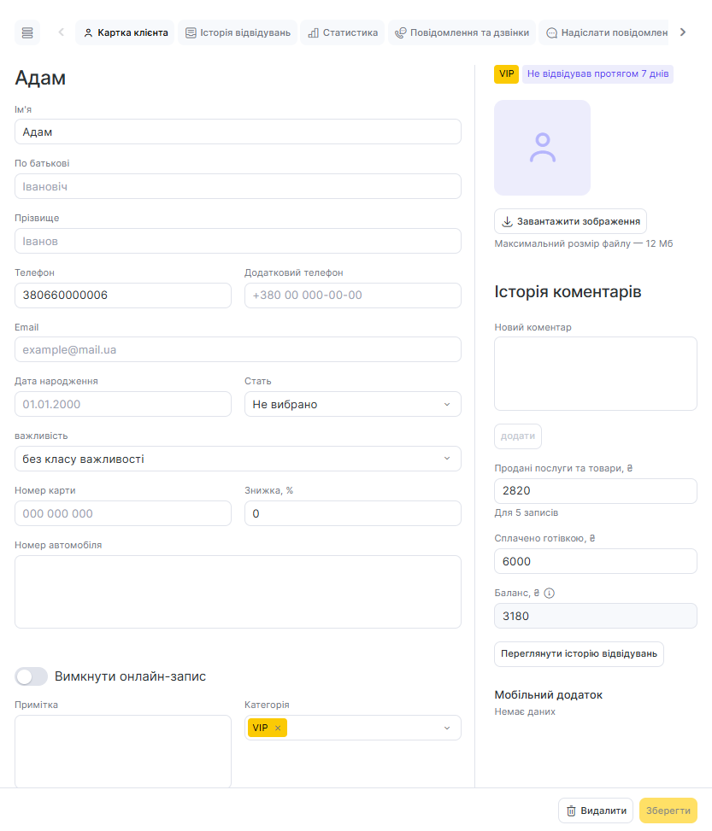Viewport: 712px width, 831px height.
Task: Open Повідомлення та дзвінки tab
Action: tap(462, 32)
